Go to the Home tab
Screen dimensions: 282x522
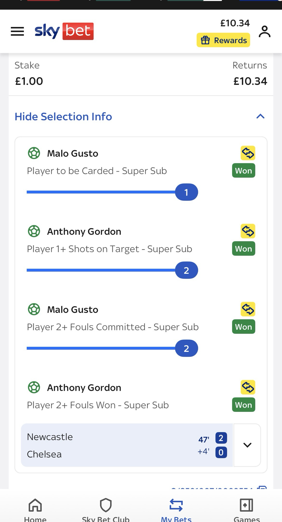click(x=35, y=509)
